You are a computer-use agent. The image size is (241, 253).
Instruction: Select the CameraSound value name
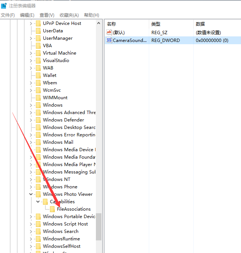click(x=130, y=40)
